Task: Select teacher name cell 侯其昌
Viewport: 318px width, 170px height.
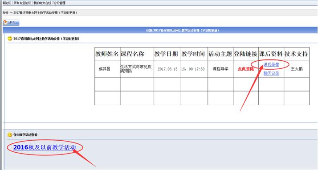Action: [x=105, y=69]
